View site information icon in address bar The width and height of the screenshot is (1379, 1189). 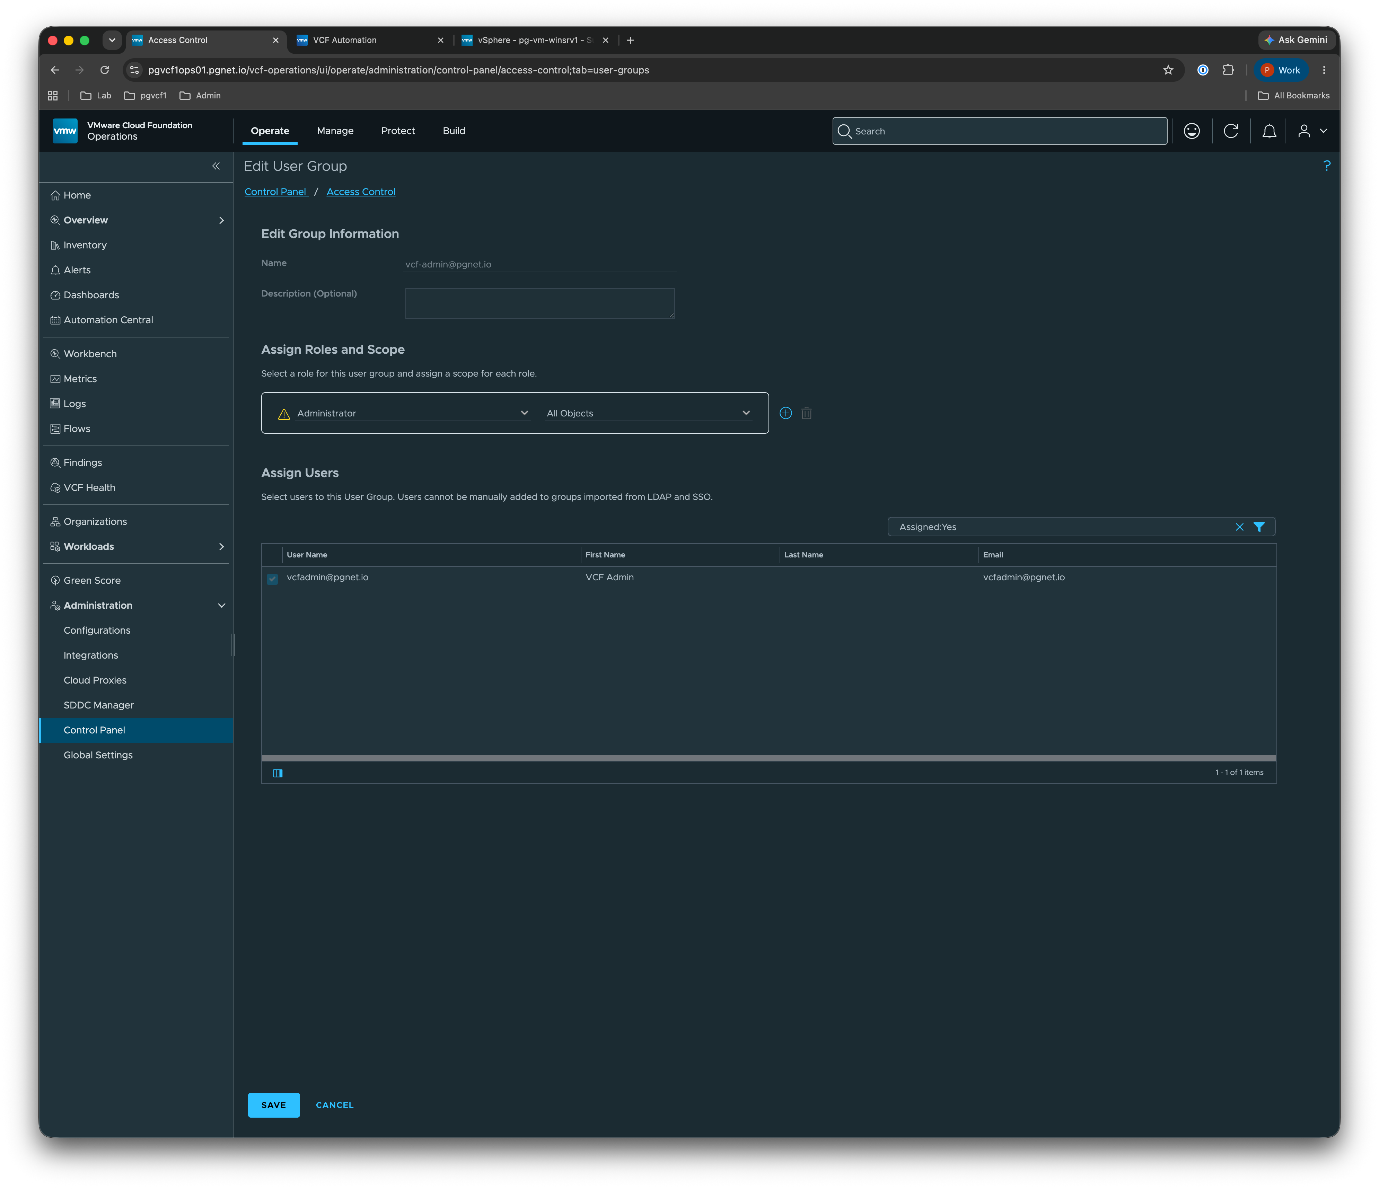click(x=134, y=70)
